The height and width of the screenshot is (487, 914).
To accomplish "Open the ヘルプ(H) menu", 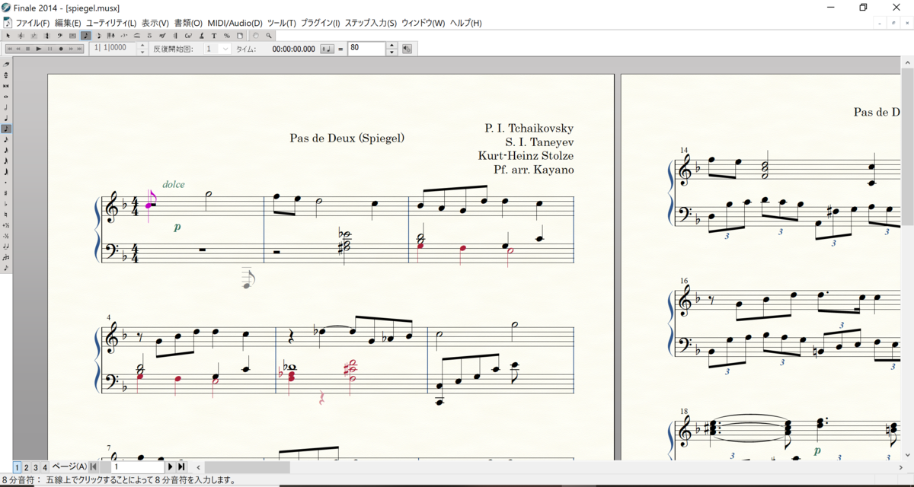I will pos(466,23).
